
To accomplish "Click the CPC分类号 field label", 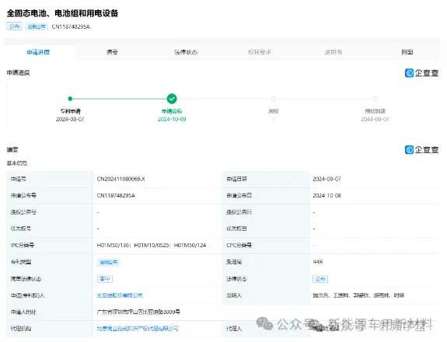I will [x=239, y=245].
